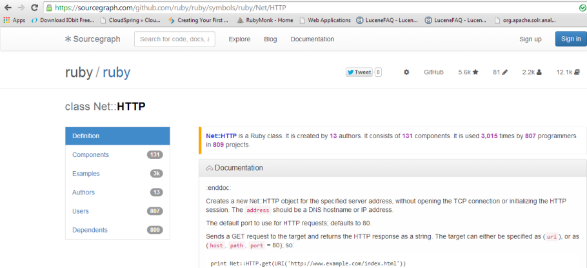Click the 12.1k book dependents icon
Screen dimensions: 587x268
coord(577,72)
